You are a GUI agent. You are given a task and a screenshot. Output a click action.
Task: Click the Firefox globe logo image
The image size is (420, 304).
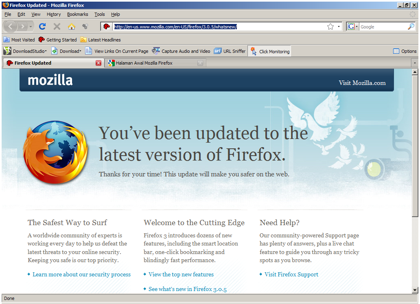(55, 153)
